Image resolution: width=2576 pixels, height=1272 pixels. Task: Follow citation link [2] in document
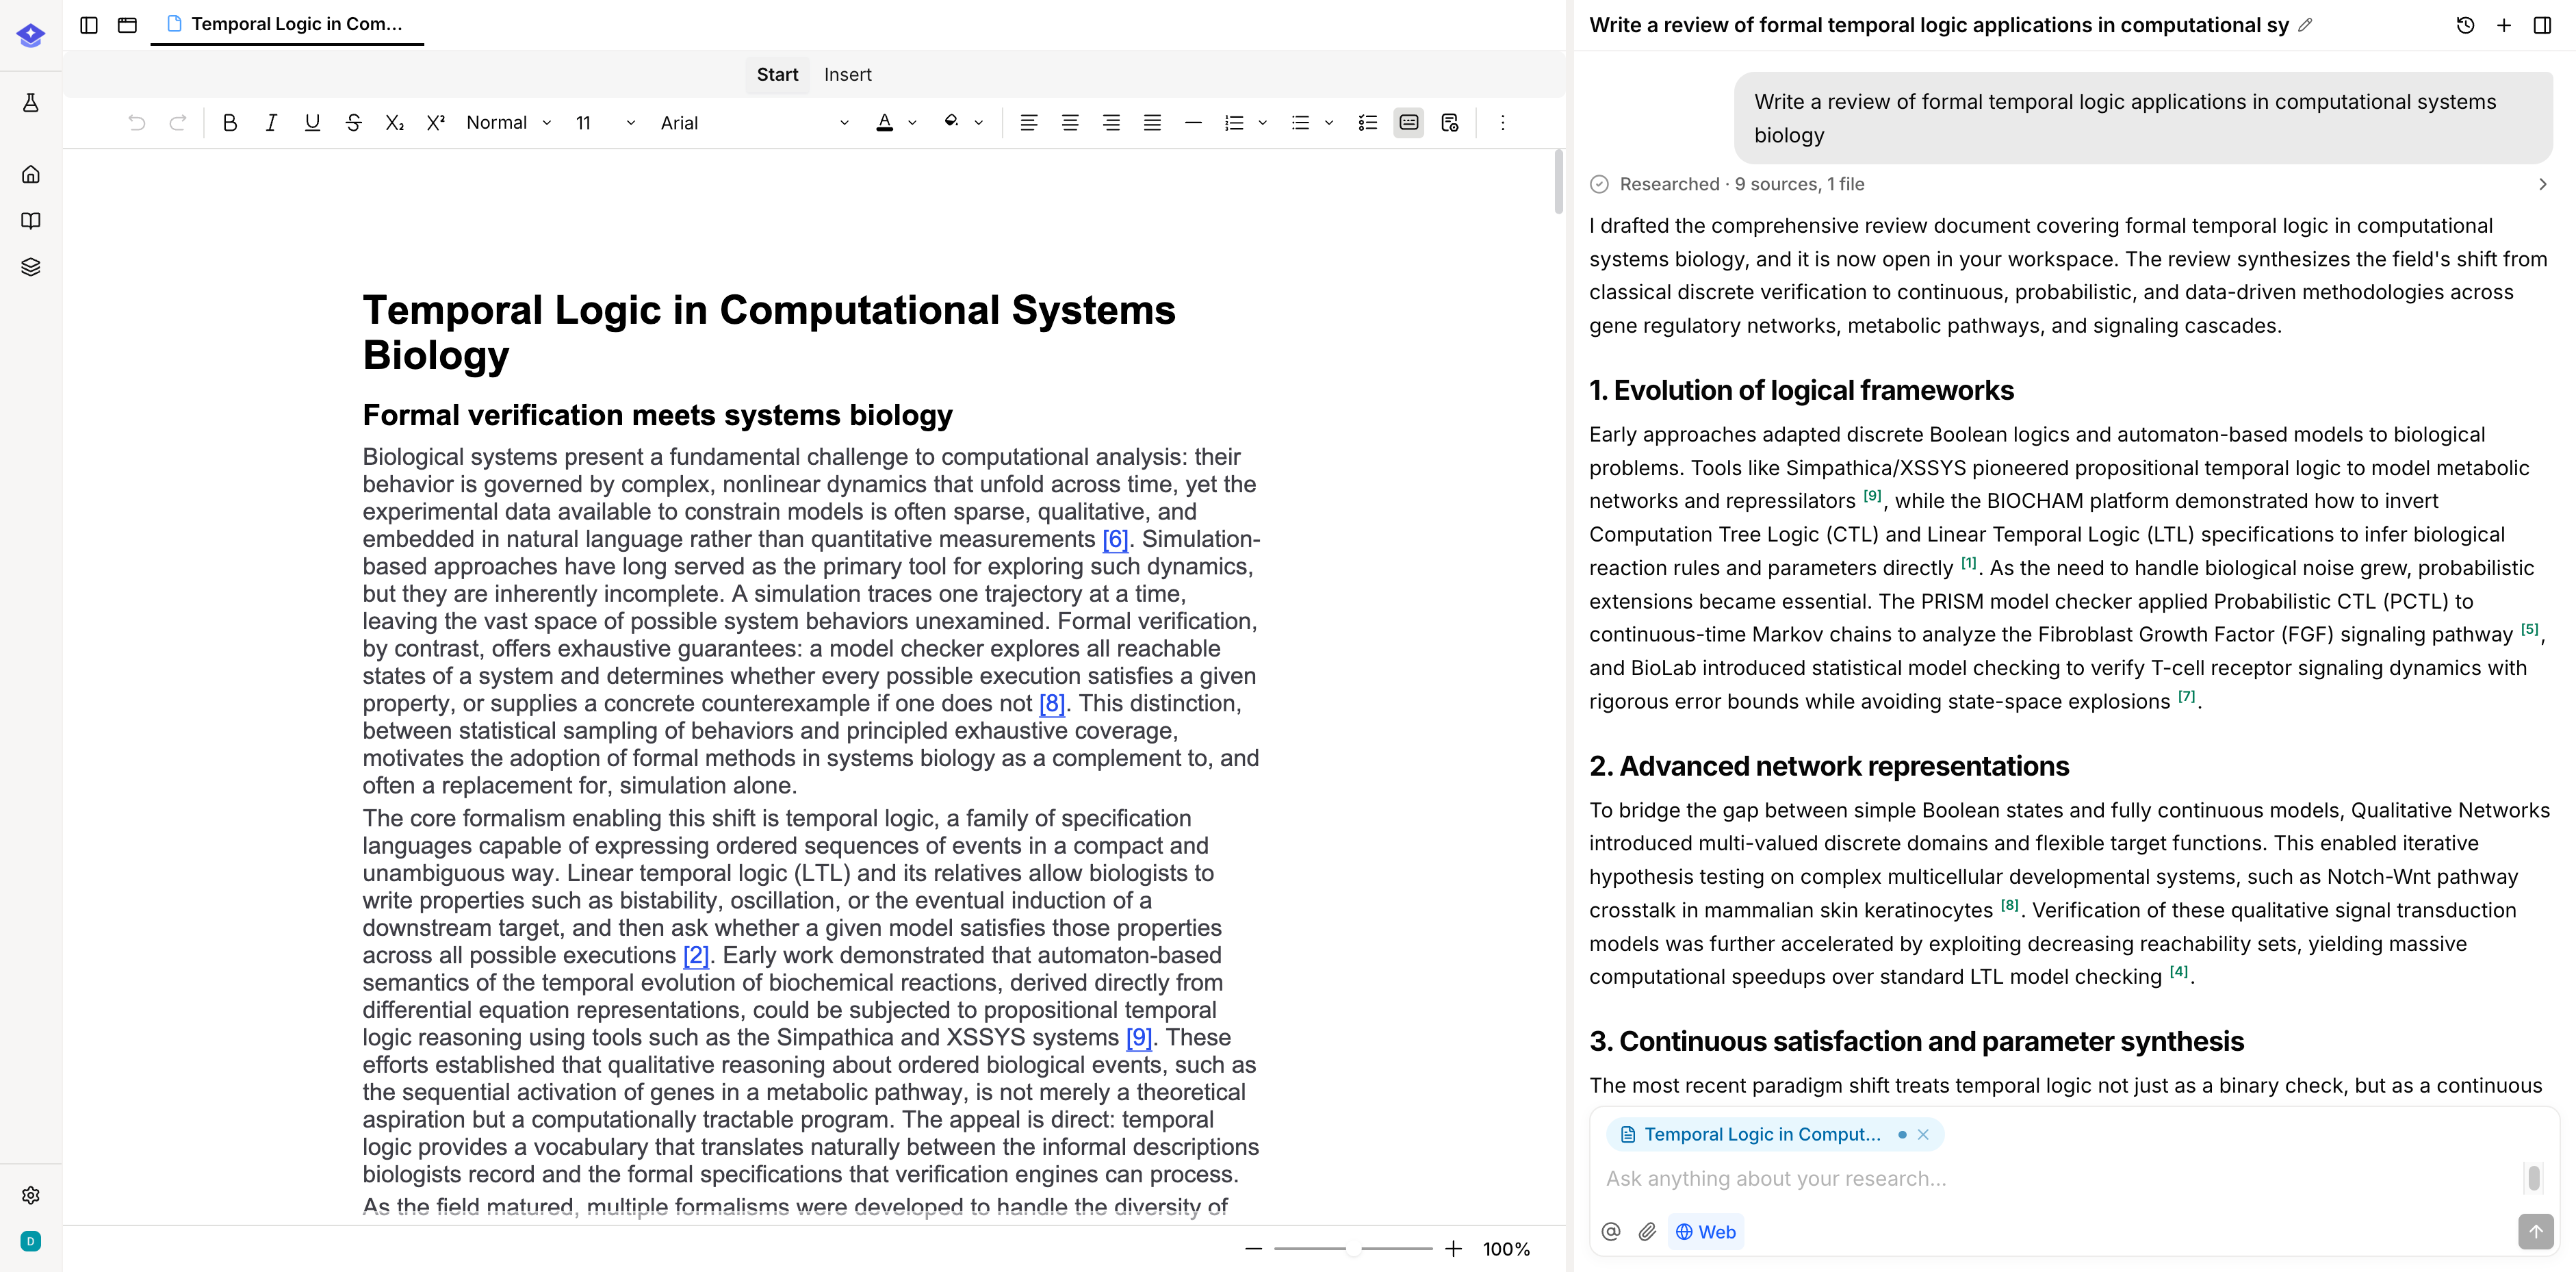point(696,955)
